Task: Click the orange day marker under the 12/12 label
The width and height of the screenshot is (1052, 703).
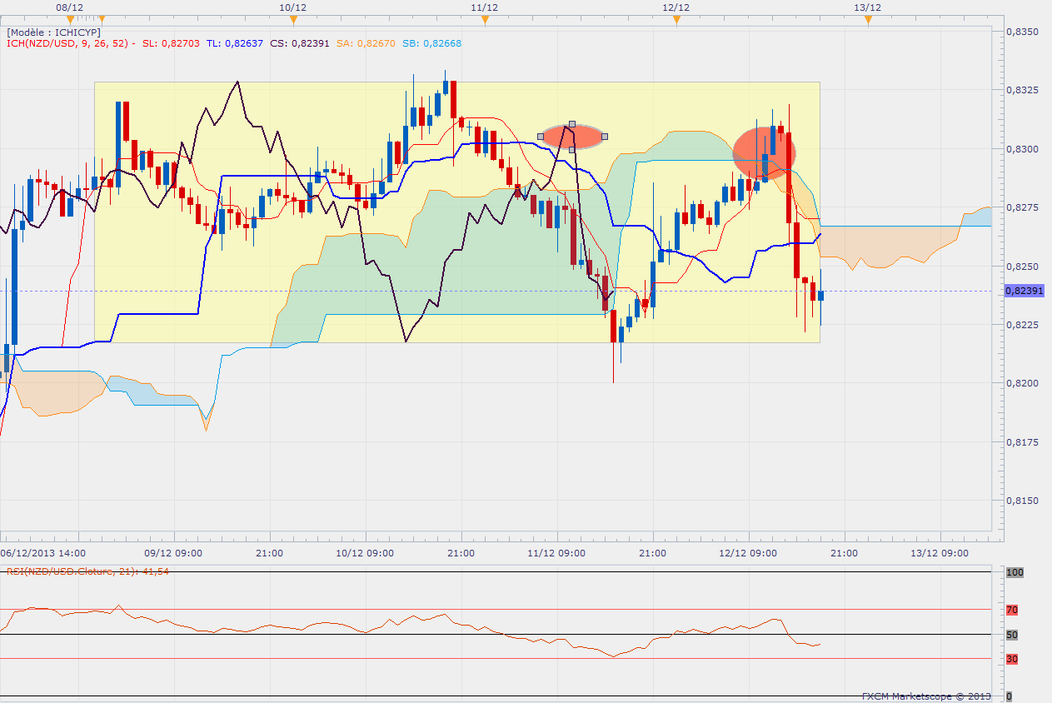Action: [x=676, y=19]
